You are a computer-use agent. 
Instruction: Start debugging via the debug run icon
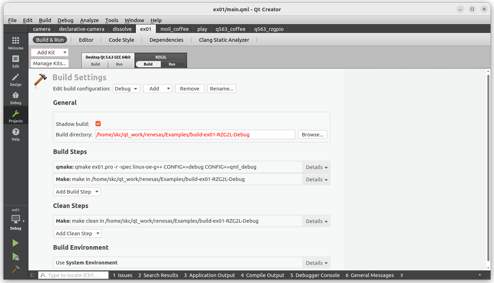point(15,257)
